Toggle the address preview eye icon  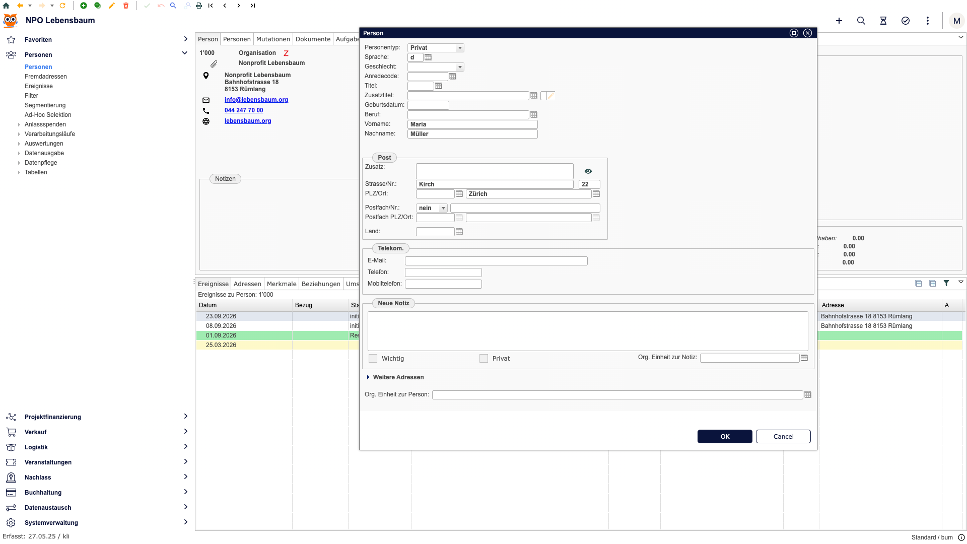(x=588, y=171)
